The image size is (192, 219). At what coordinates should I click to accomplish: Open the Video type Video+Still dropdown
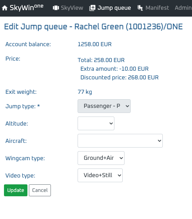[100, 175]
